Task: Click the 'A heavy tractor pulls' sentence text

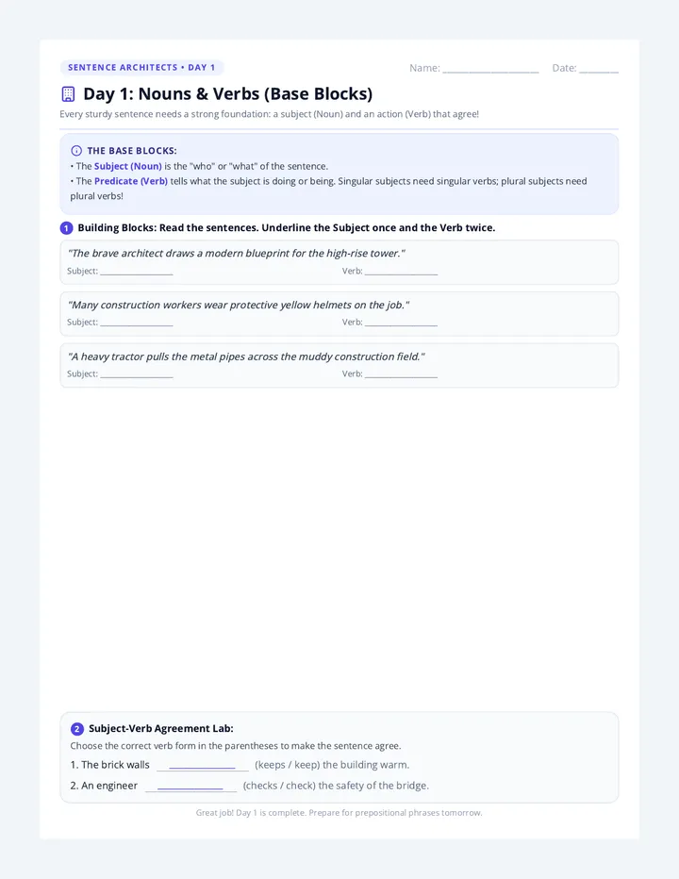Action: tap(246, 357)
